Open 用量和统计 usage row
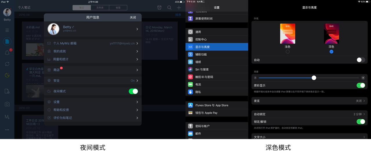This screenshot has width=371, height=157. pyautogui.click(x=93, y=59)
